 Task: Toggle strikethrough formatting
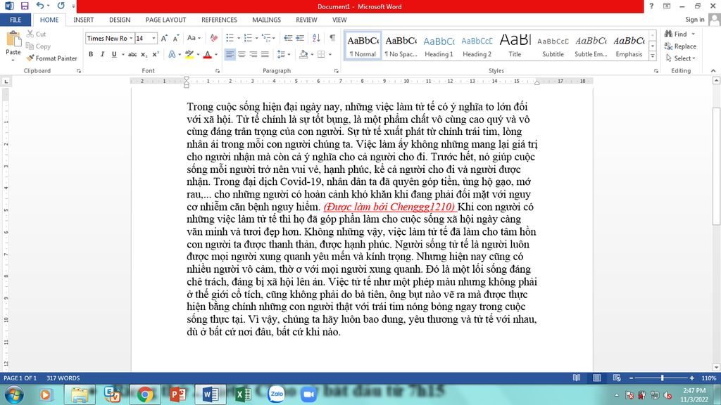click(x=132, y=54)
